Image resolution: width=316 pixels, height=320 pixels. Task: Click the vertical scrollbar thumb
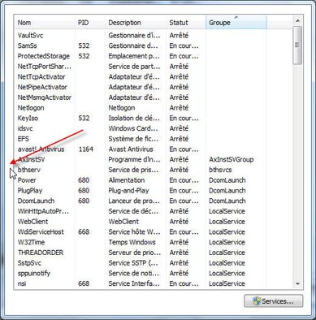coord(297,45)
